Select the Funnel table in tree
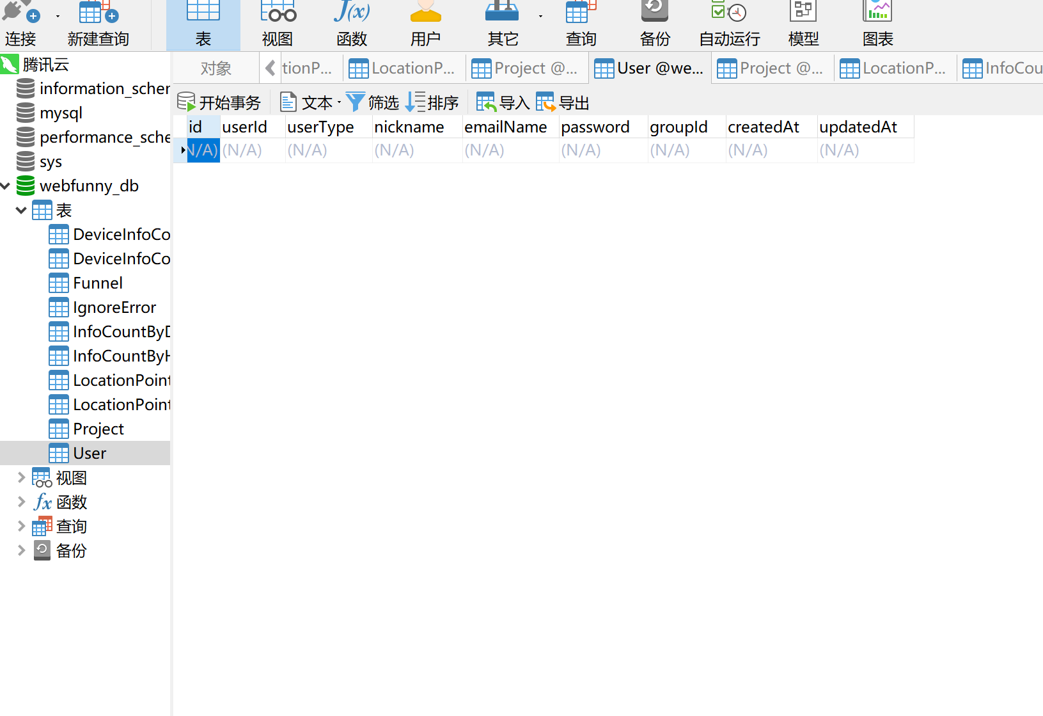The width and height of the screenshot is (1043, 716). click(x=98, y=283)
